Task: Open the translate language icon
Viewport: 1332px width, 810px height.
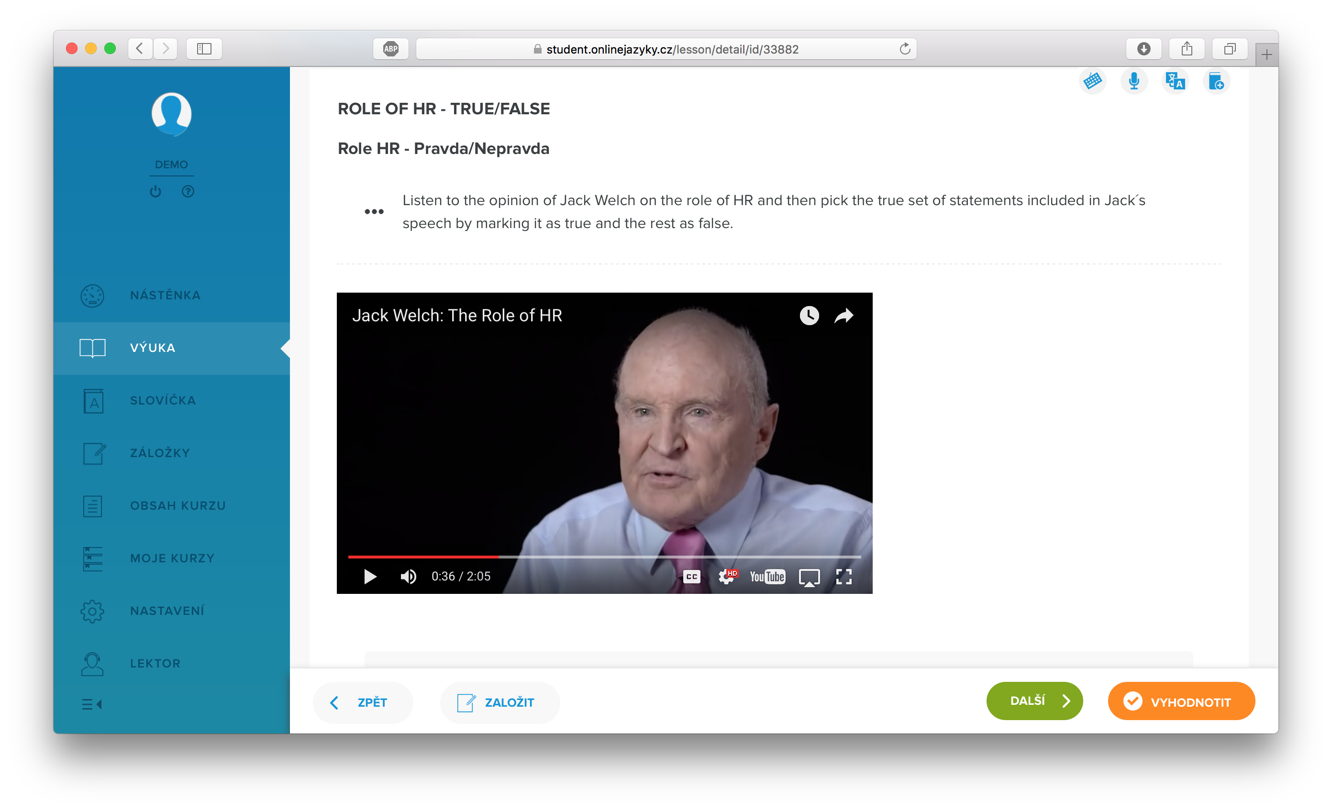Action: tap(1175, 81)
